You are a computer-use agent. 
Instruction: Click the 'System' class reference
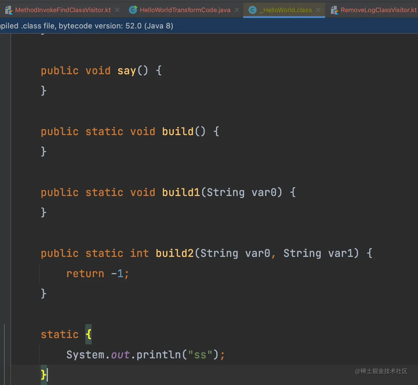click(x=85, y=355)
